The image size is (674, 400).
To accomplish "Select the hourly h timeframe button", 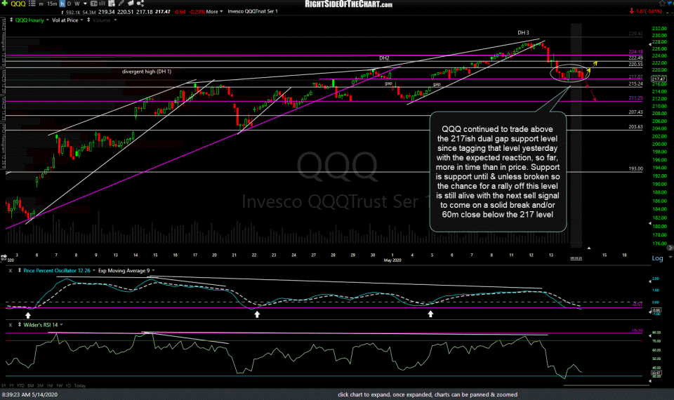I will tap(62, 4).
